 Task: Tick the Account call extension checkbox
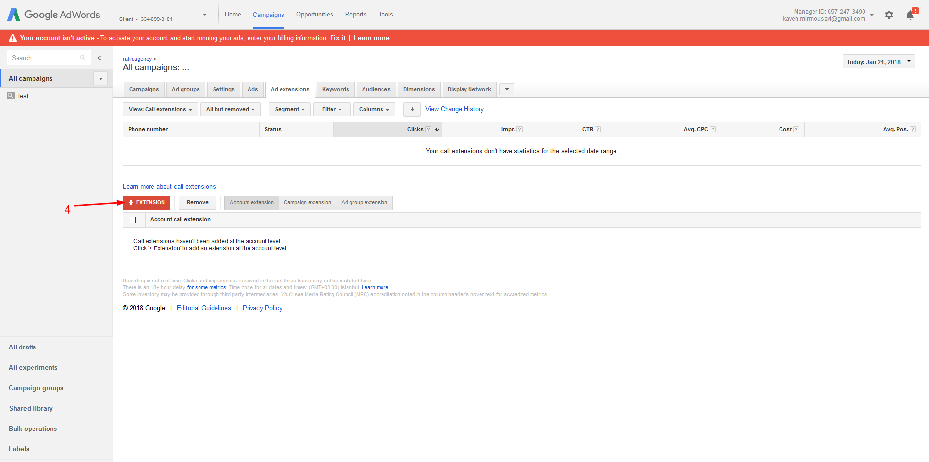(133, 220)
